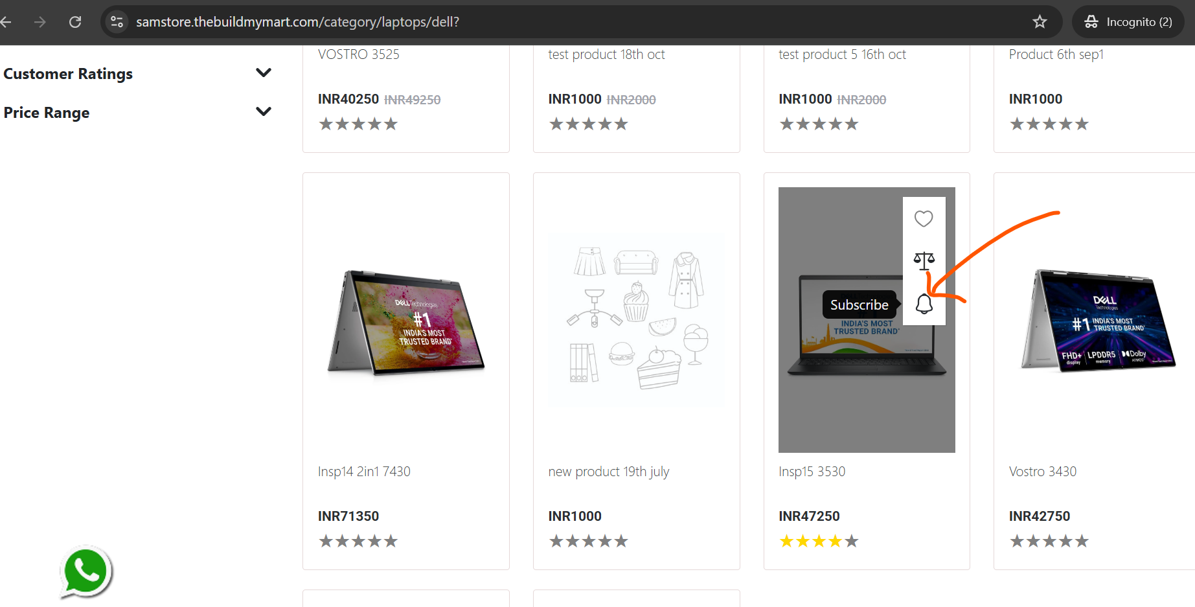
Task: Click new product 19th july star rating
Action: 589,541
